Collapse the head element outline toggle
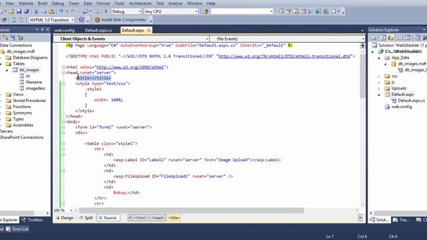 tap(63, 73)
